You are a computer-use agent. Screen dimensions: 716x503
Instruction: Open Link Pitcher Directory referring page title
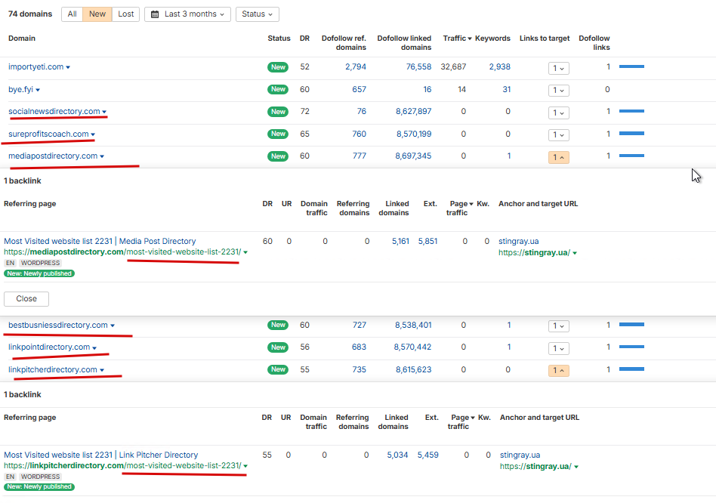point(101,455)
